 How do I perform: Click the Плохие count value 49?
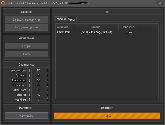(39, 95)
